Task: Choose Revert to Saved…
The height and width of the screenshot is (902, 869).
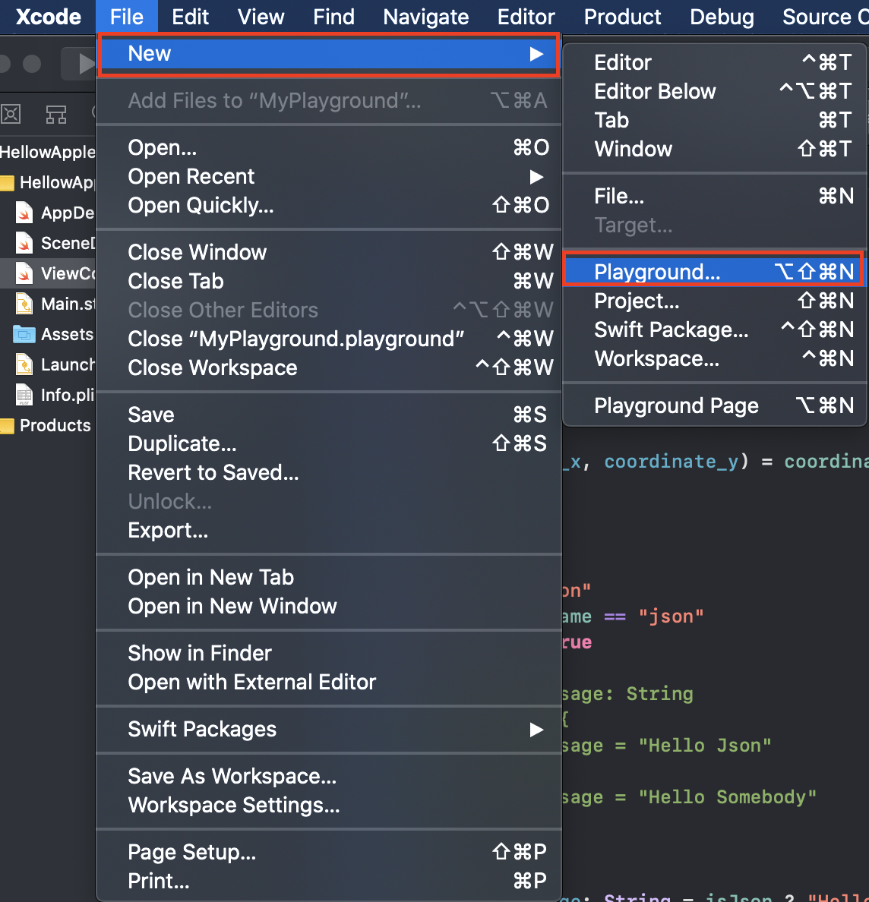Action: [x=329, y=472]
